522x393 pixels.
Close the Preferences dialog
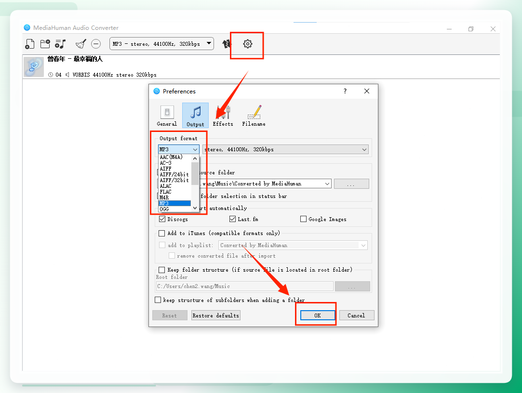click(x=366, y=91)
